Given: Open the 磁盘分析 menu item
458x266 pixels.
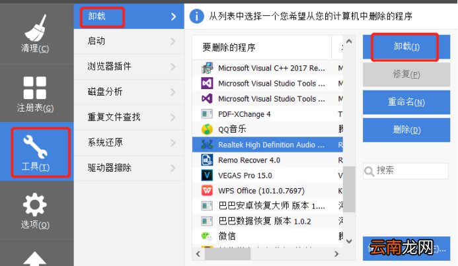Looking at the screenshot, I should coord(129,92).
